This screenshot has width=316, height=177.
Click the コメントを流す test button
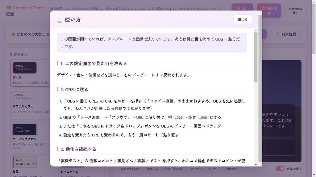[131, 169]
